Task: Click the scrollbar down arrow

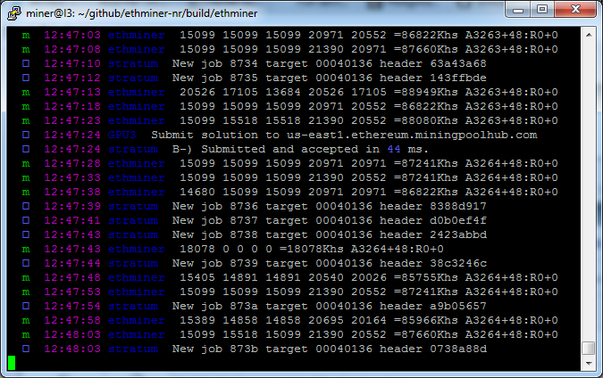Action: click(589, 363)
